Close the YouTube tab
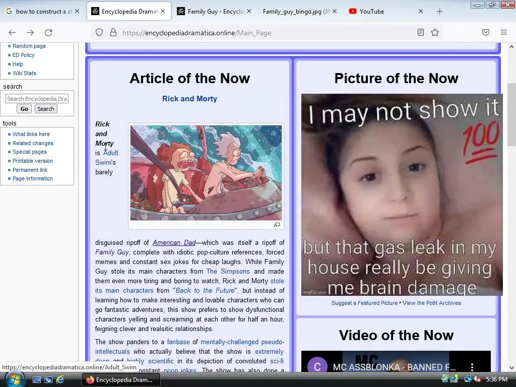The width and height of the screenshot is (516, 387). pos(421,11)
